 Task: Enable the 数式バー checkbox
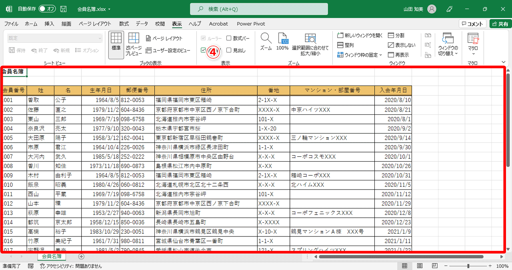point(229,38)
